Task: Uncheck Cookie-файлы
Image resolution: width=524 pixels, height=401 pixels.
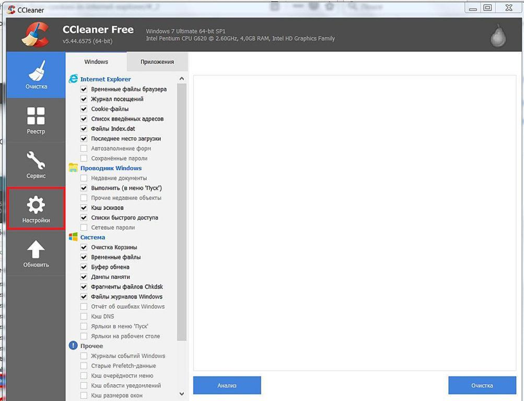Action: (x=84, y=109)
